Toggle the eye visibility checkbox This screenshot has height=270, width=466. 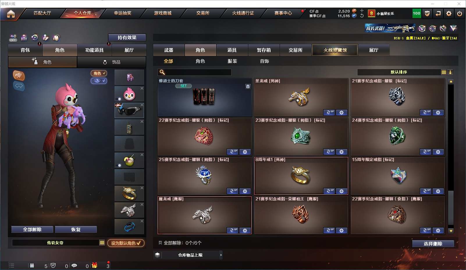click(x=99, y=81)
